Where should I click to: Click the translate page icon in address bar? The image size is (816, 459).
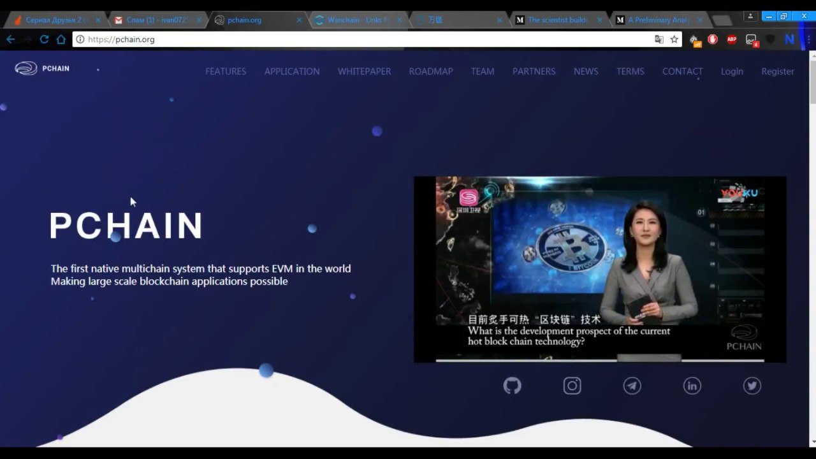click(x=659, y=40)
